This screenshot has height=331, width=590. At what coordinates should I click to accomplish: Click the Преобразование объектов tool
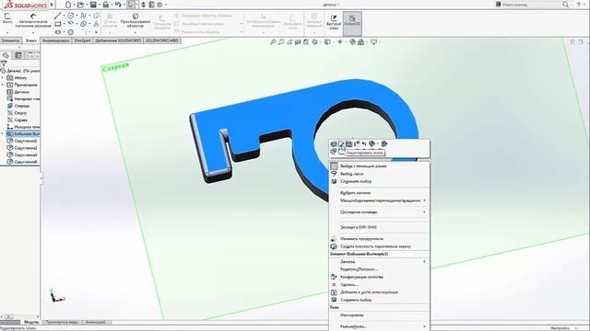135,20
